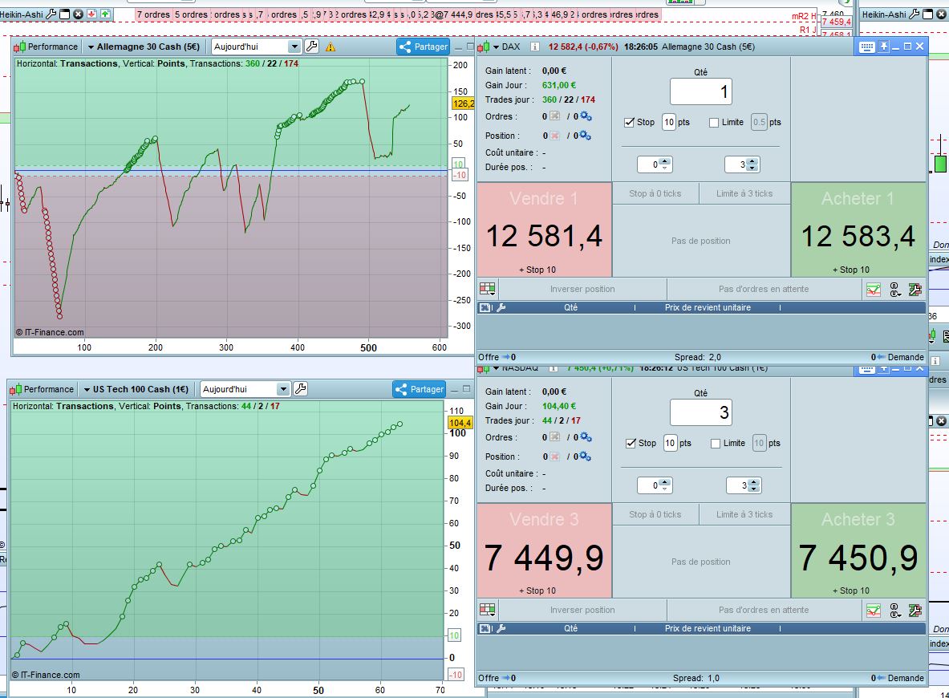Open Heikin-Ashi chart settings wrench at top left
The height and width of the screenshot is (698, 949).
coord(51,14)
